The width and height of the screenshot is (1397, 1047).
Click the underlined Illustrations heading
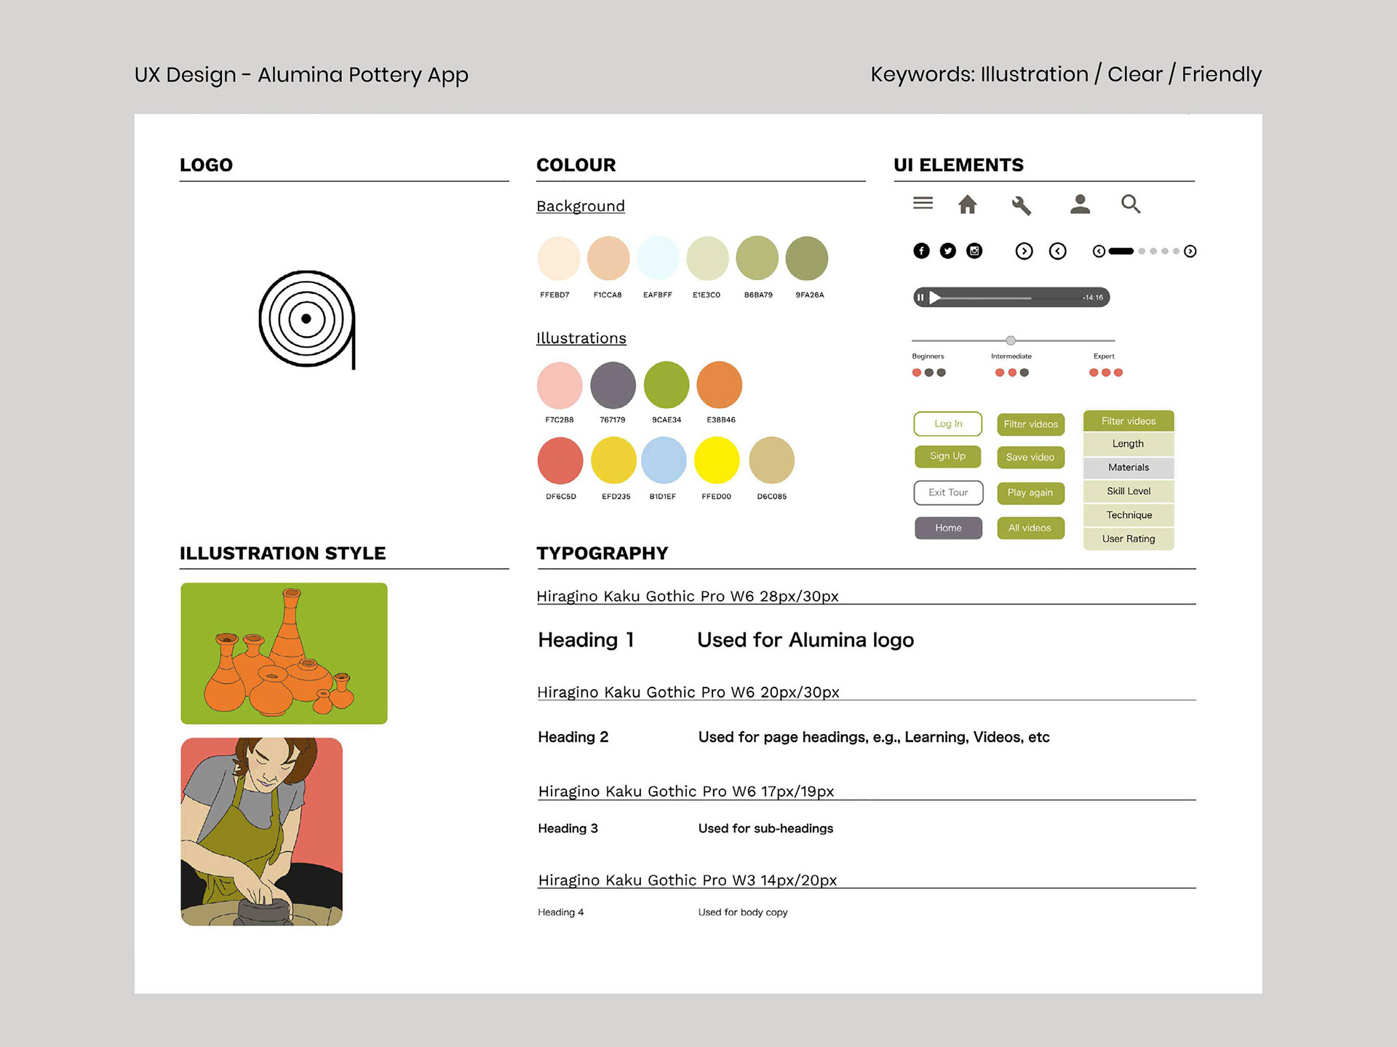(581, 338)
